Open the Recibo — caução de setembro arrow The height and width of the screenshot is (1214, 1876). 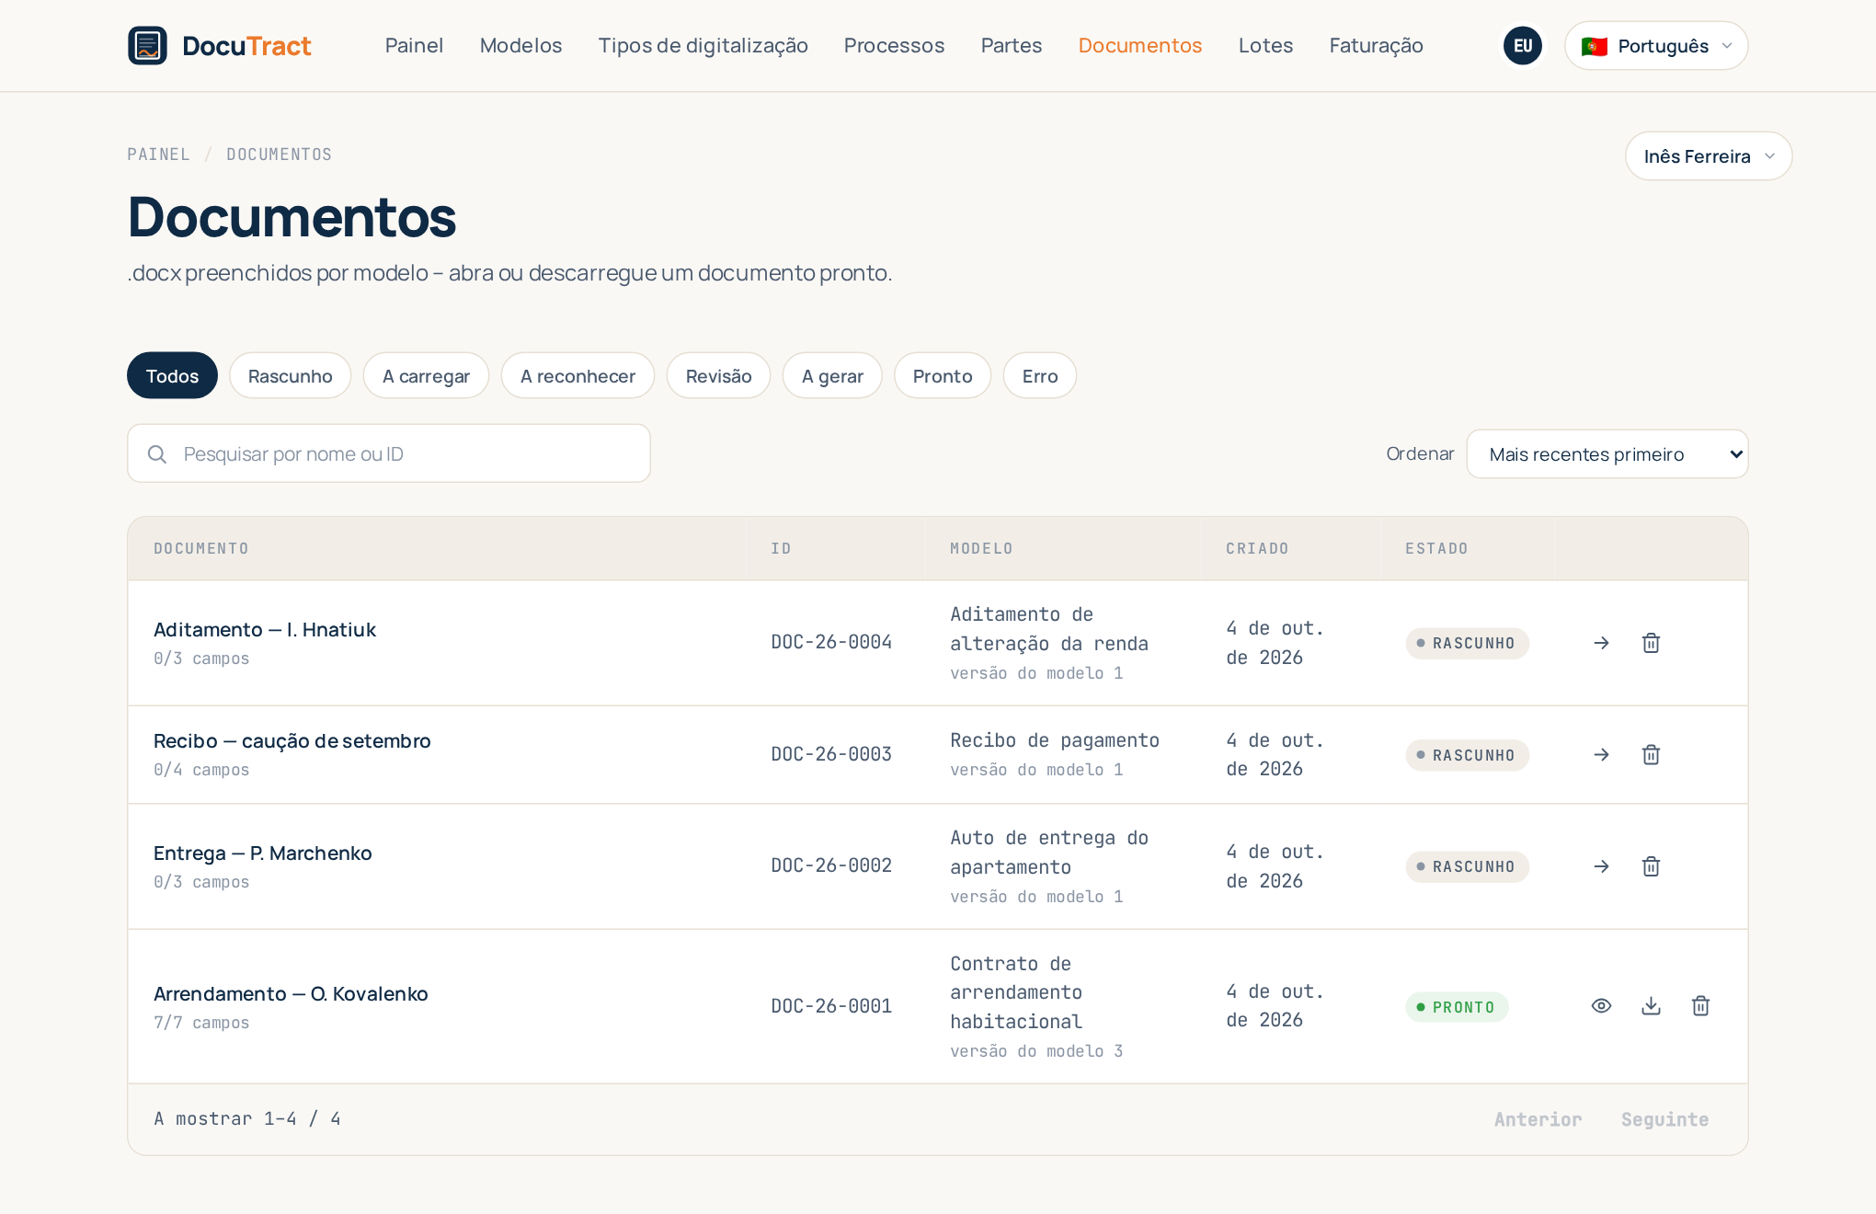tap(1601, 755)
